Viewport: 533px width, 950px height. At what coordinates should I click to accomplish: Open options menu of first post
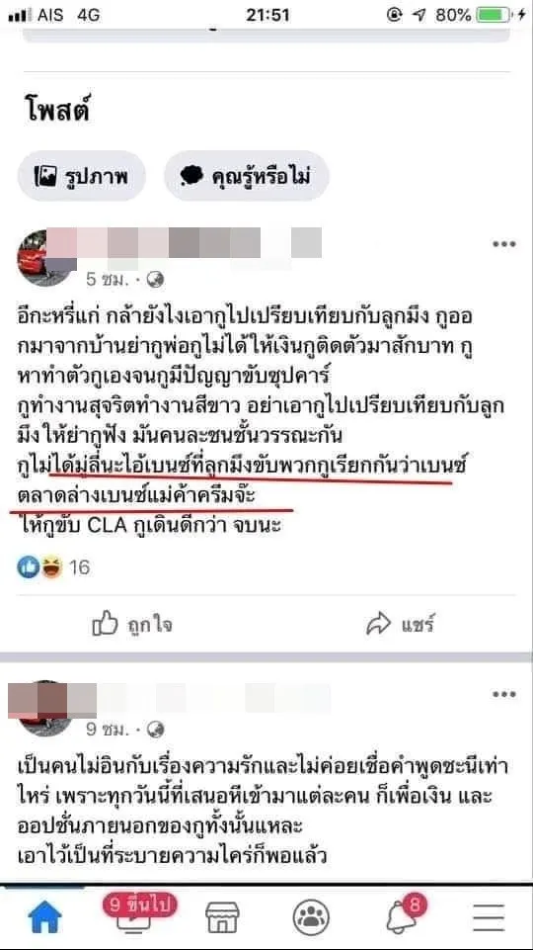[503, 244]
